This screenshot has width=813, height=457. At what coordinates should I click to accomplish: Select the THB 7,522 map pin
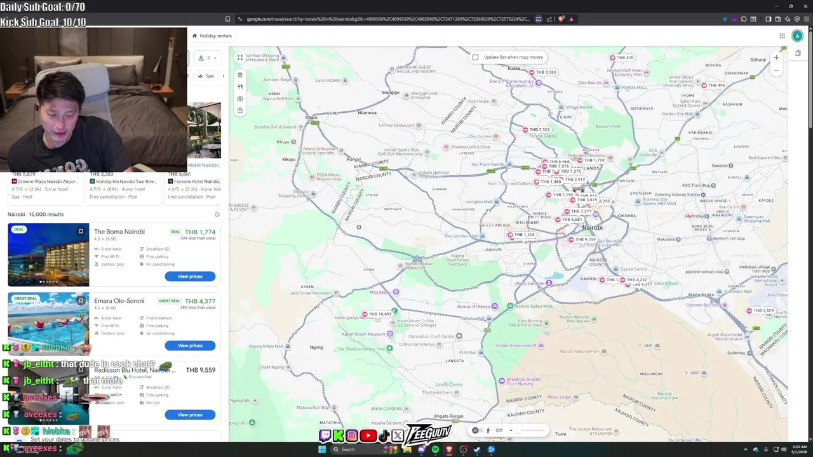click(x=536, y=129)
